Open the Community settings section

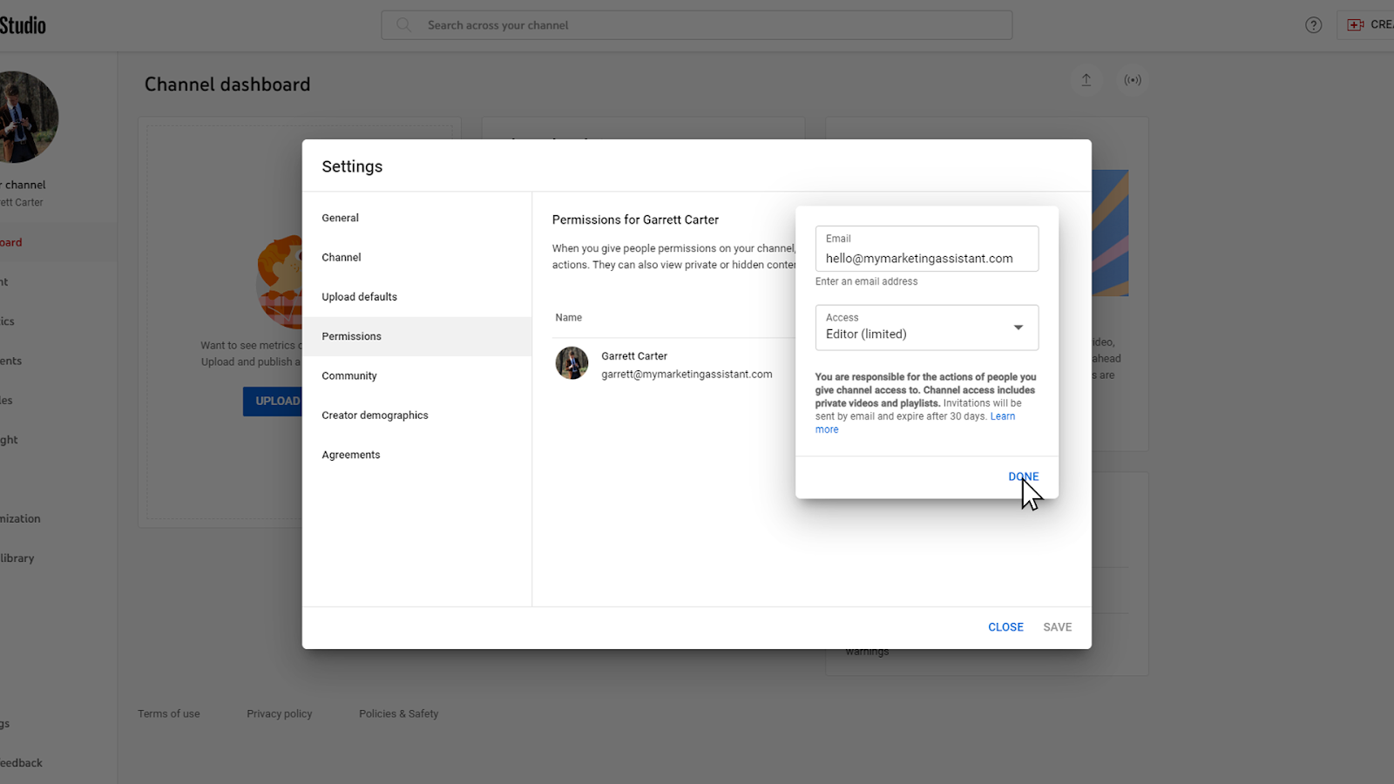[348, 375]
